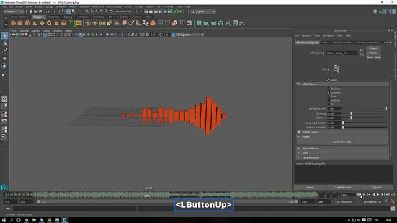Click the Script Editor icon at bottom right
397x223 pixels.
pos(393,208)
